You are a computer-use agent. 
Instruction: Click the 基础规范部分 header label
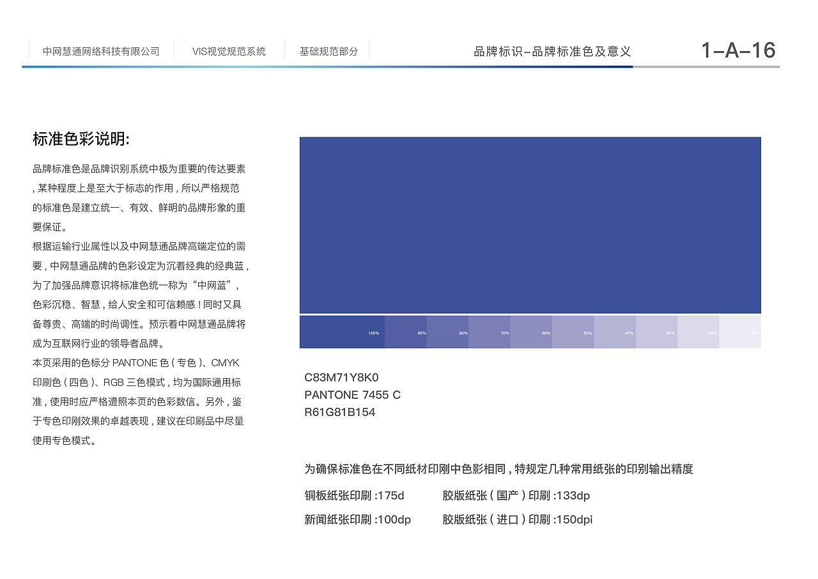(x=329, y=51)
